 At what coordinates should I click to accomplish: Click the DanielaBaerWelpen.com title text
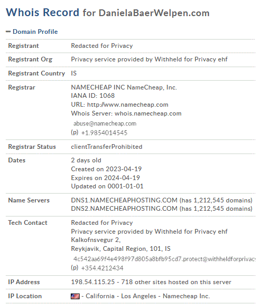click(x=154, y=13)
